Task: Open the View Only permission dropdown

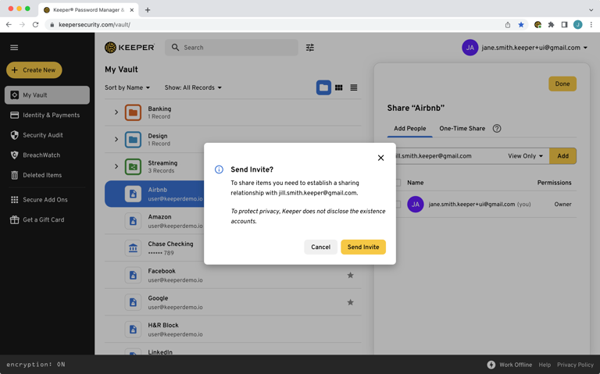Action: coord(525,156)
